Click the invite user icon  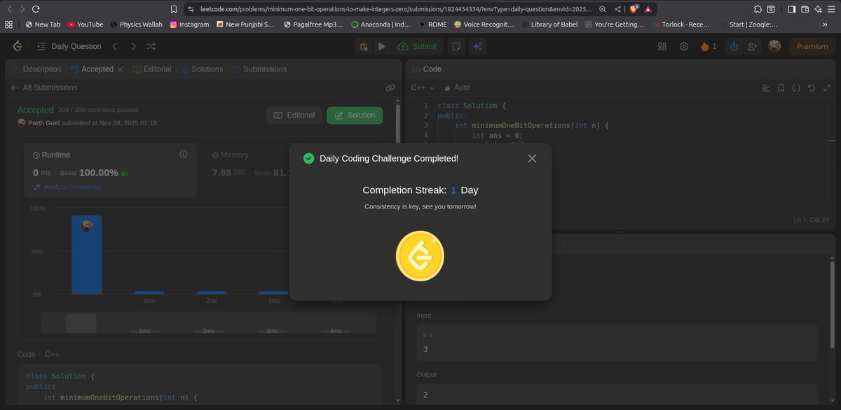point(753,46)
